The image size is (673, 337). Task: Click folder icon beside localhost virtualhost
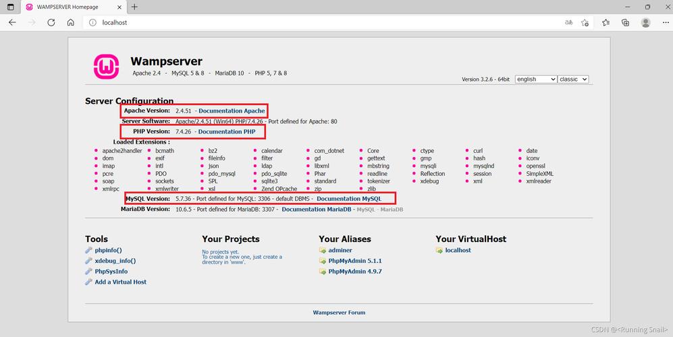point(439,251)
